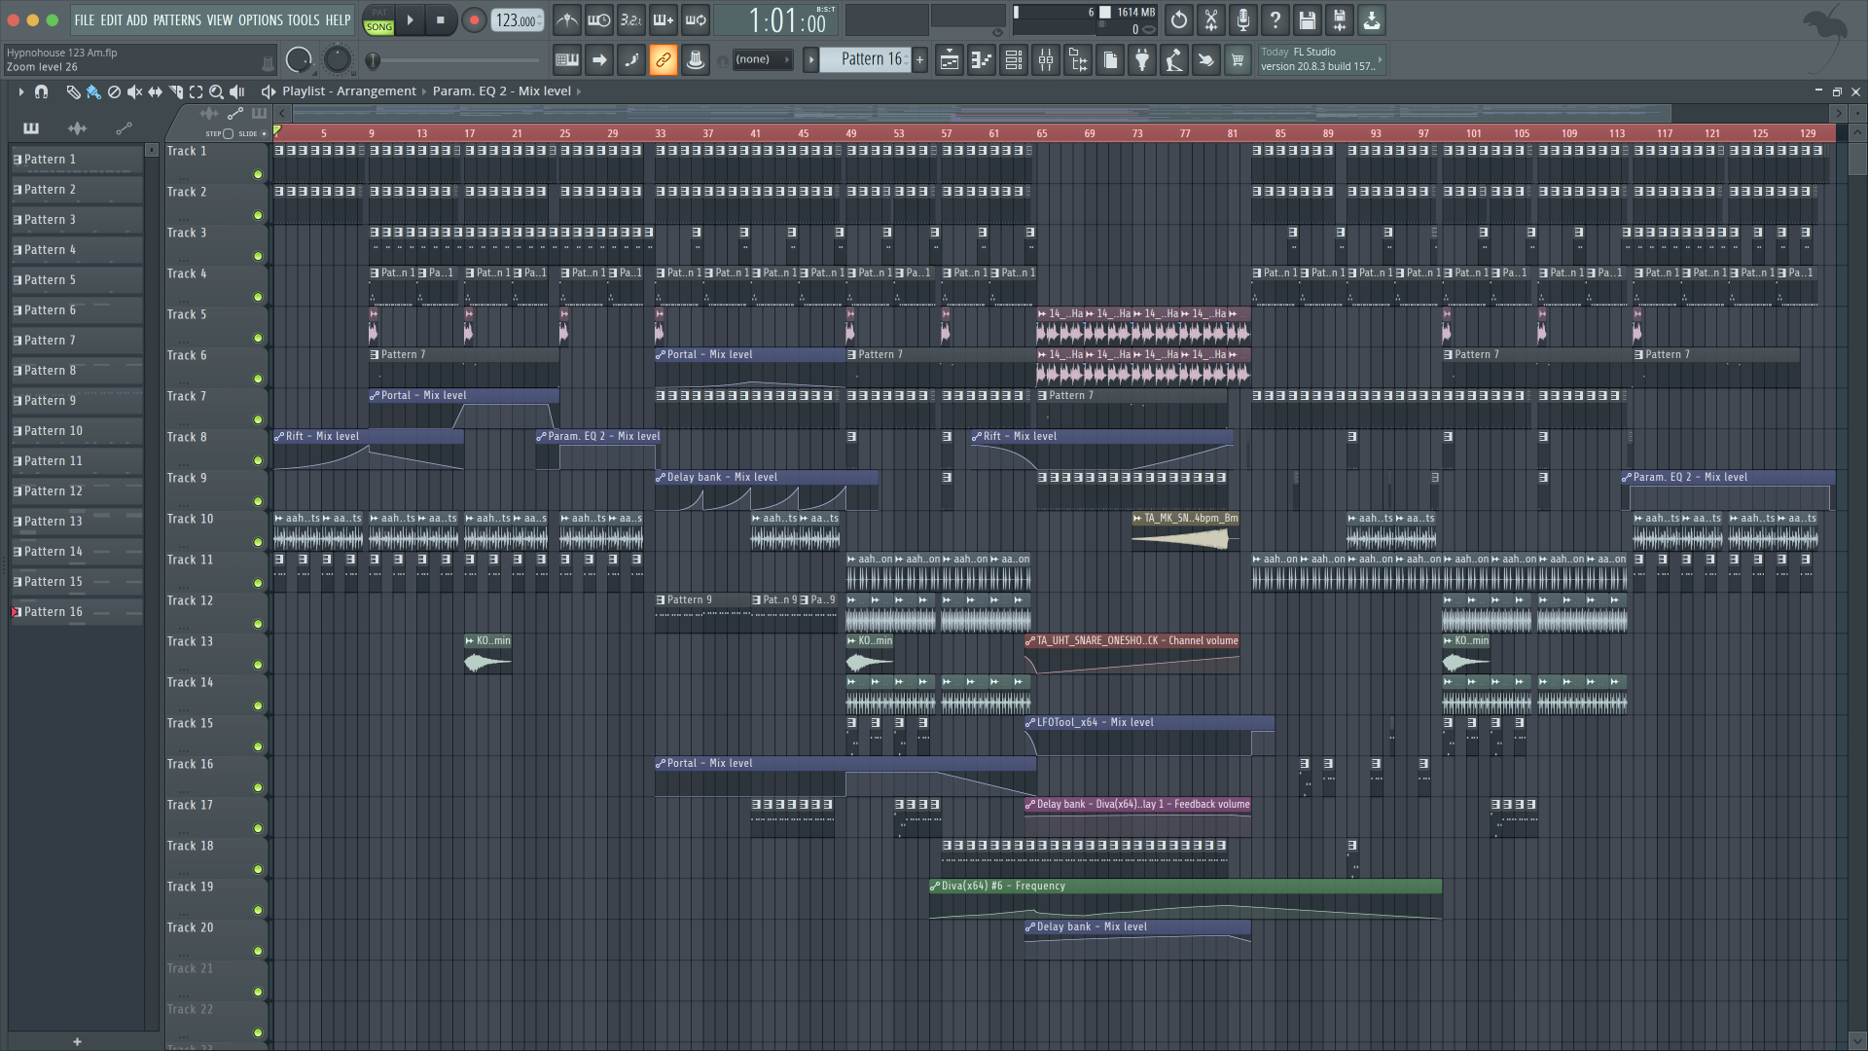
Task: Open the plugin picker plug icon
Action: pyautogui.click(x=1142, y=60)
